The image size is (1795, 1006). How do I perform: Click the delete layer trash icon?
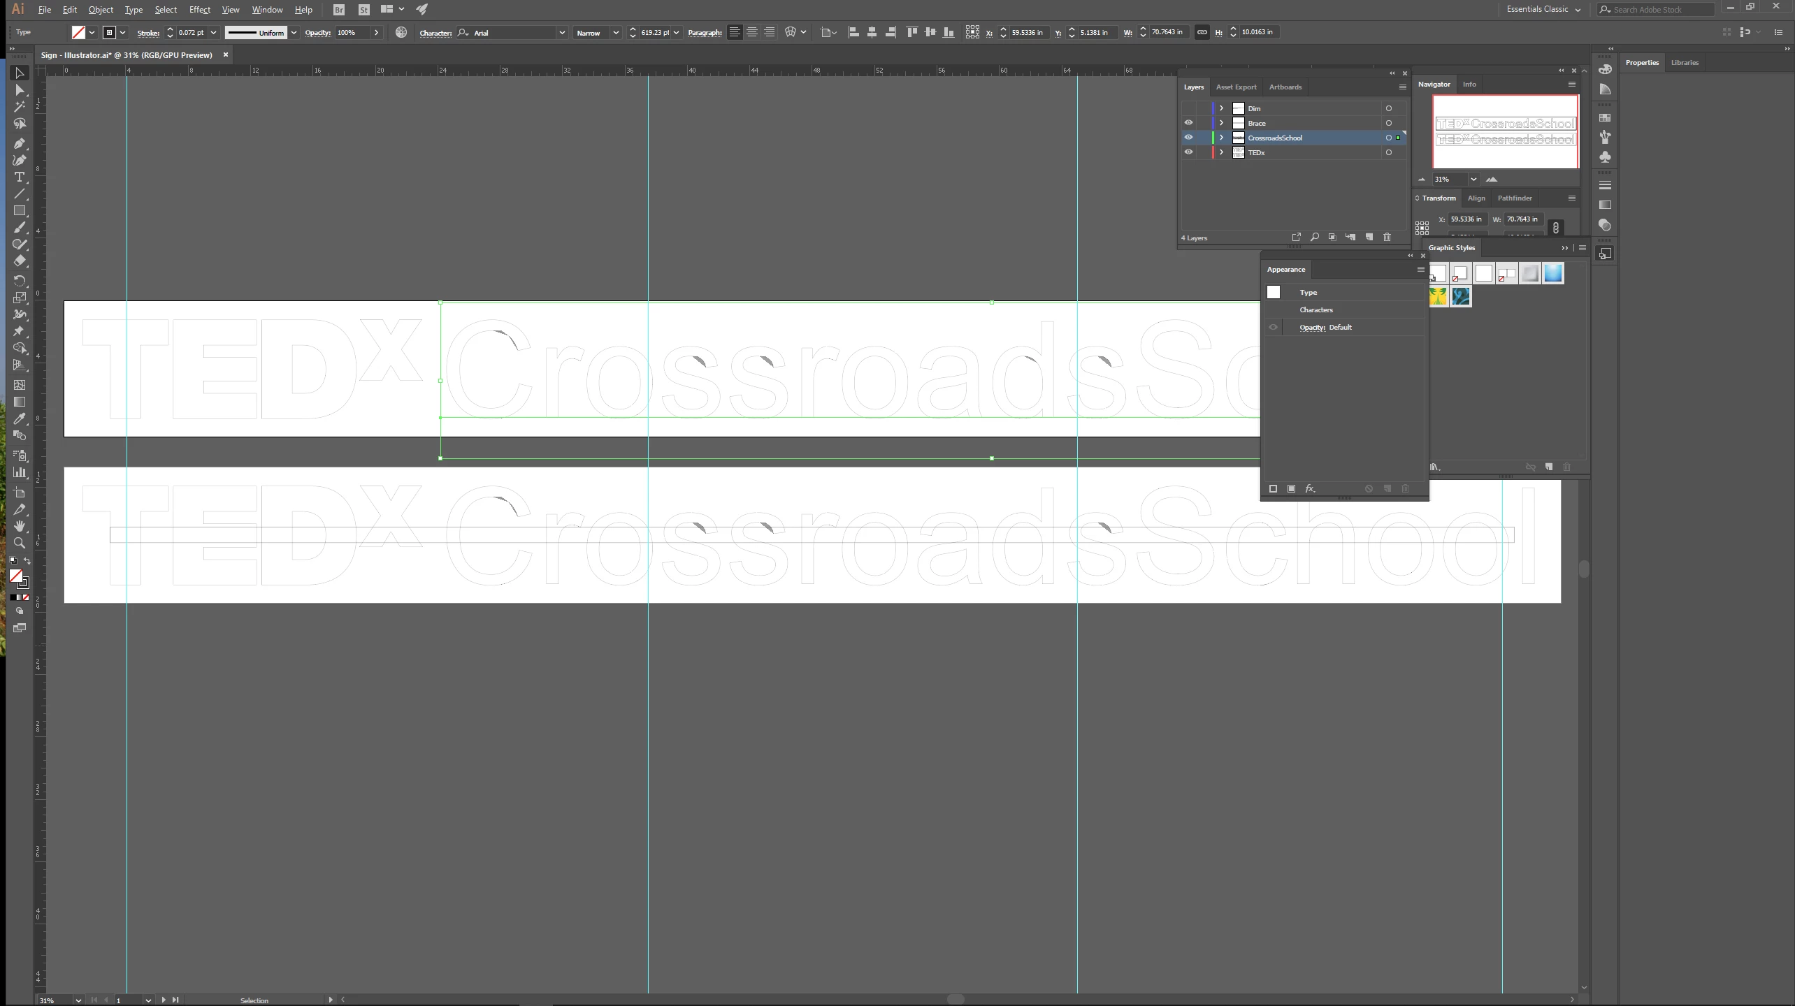tap(1387, 238)
